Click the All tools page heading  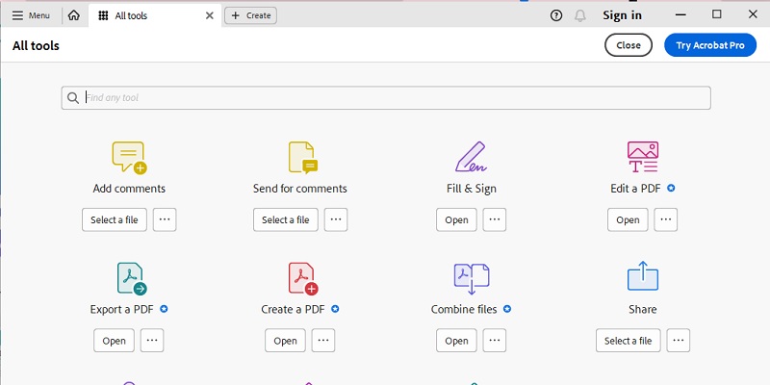click(36, 45)
